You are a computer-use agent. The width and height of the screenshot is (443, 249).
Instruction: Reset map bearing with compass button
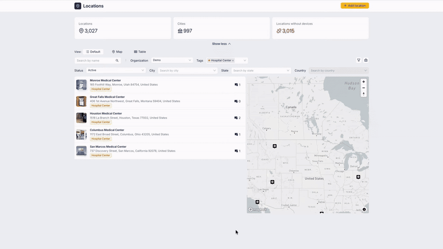coord(364,93)
